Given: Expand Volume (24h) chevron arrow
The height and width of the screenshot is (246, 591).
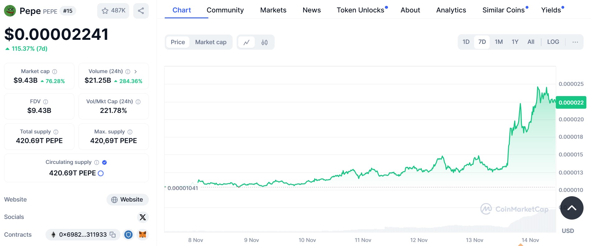Looking at the screenshot, I should click(x=135, y=72).
